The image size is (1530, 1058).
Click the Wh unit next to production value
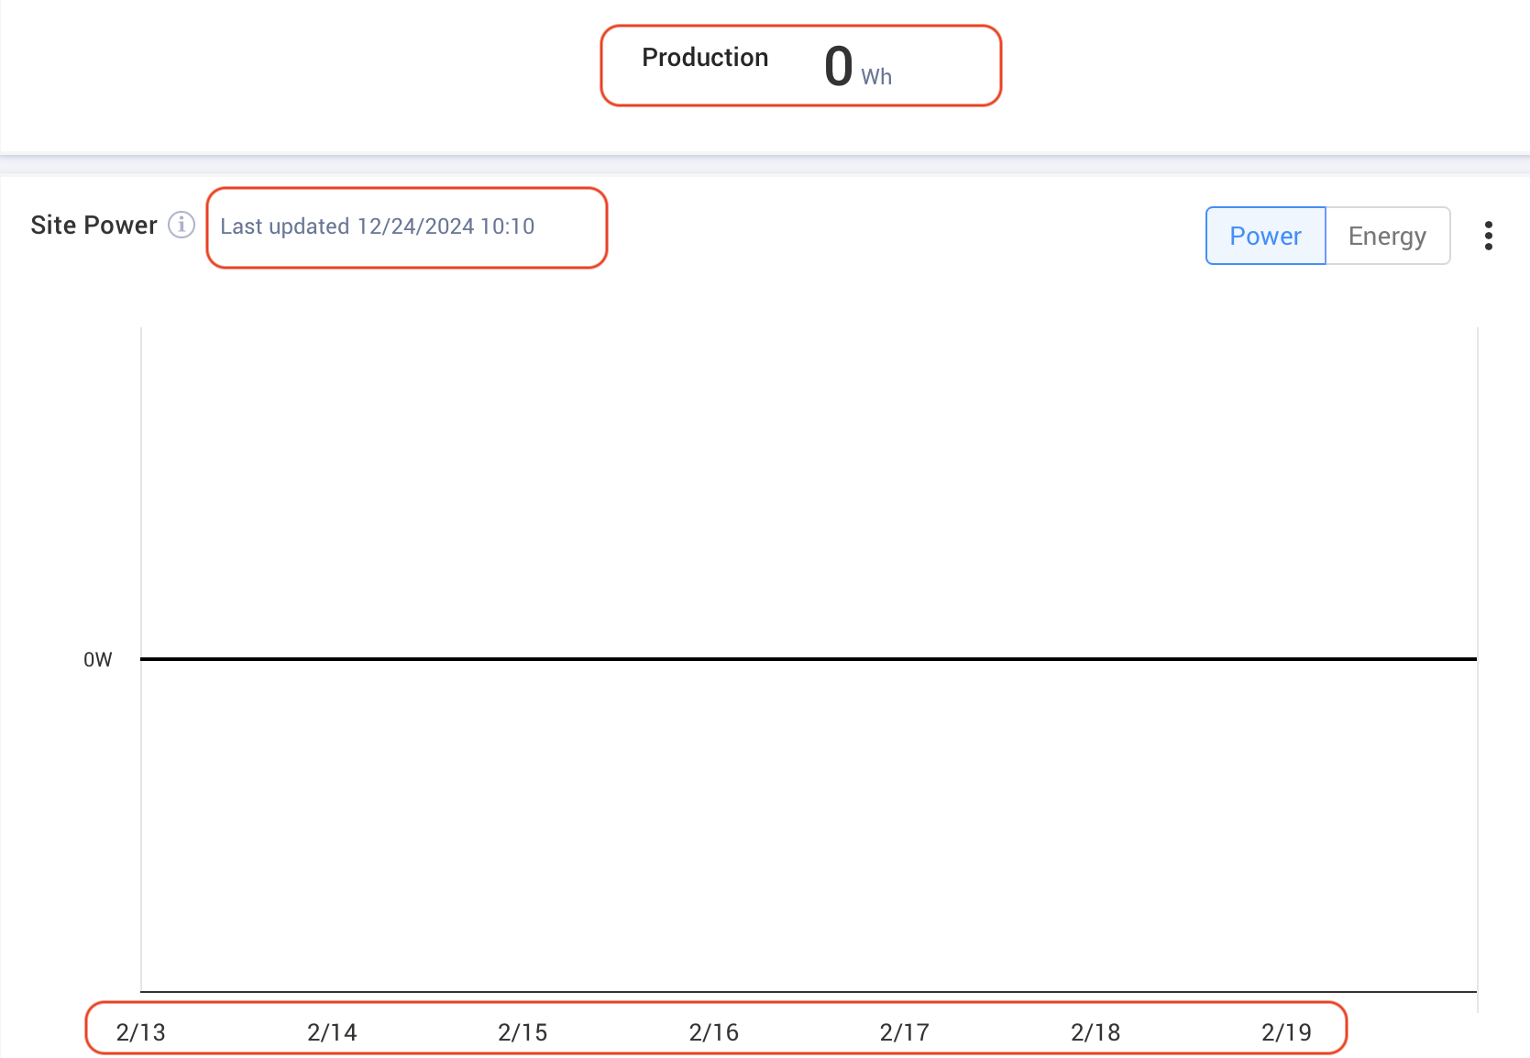click(876, 77)
